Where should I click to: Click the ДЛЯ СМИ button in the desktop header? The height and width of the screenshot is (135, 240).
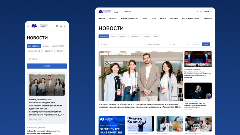[x=128, y=12]
